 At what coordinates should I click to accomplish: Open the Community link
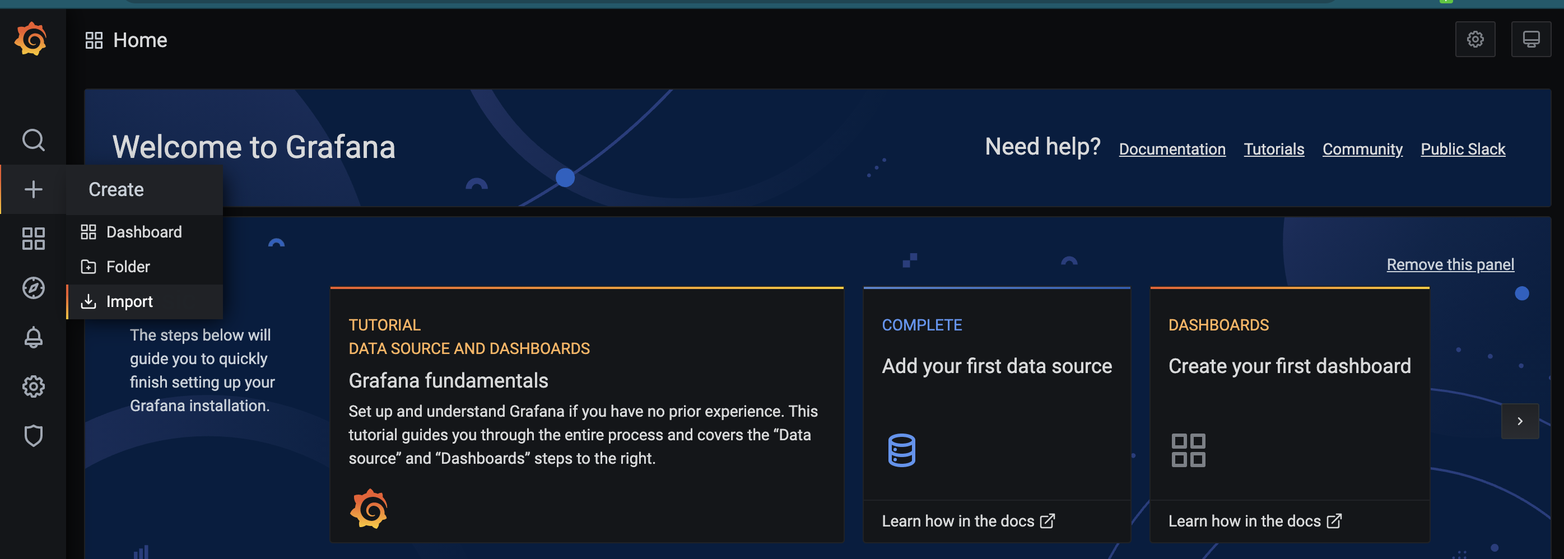[x=1362, y=150]
